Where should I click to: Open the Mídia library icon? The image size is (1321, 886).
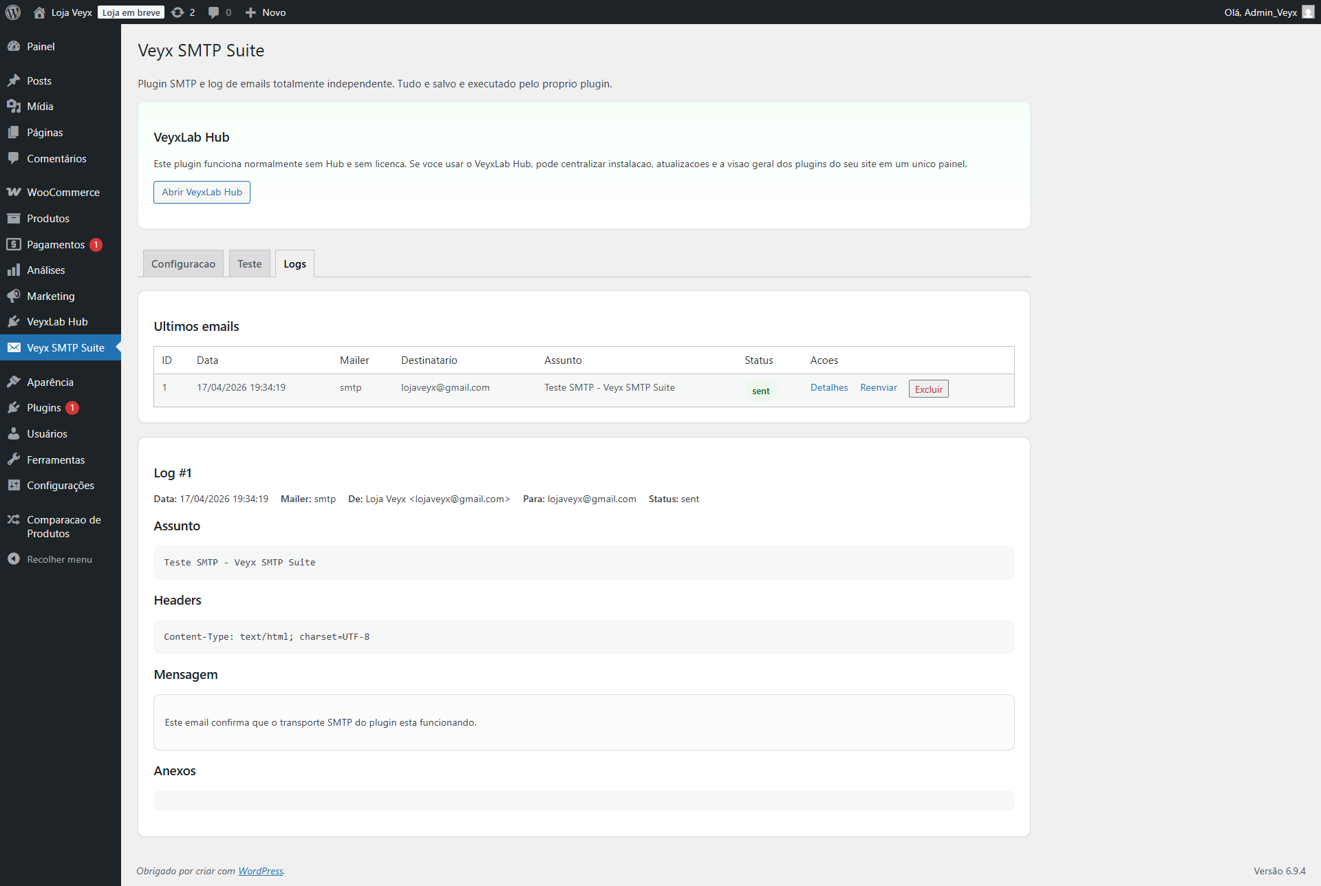[14, 106]
